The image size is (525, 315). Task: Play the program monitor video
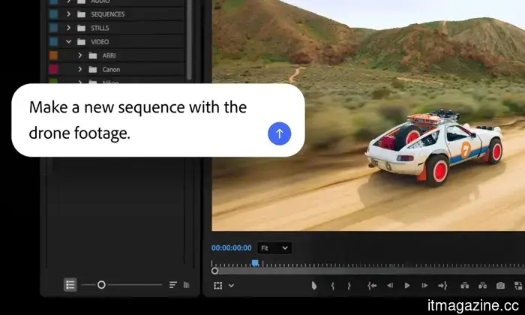[x=407, y=286]
